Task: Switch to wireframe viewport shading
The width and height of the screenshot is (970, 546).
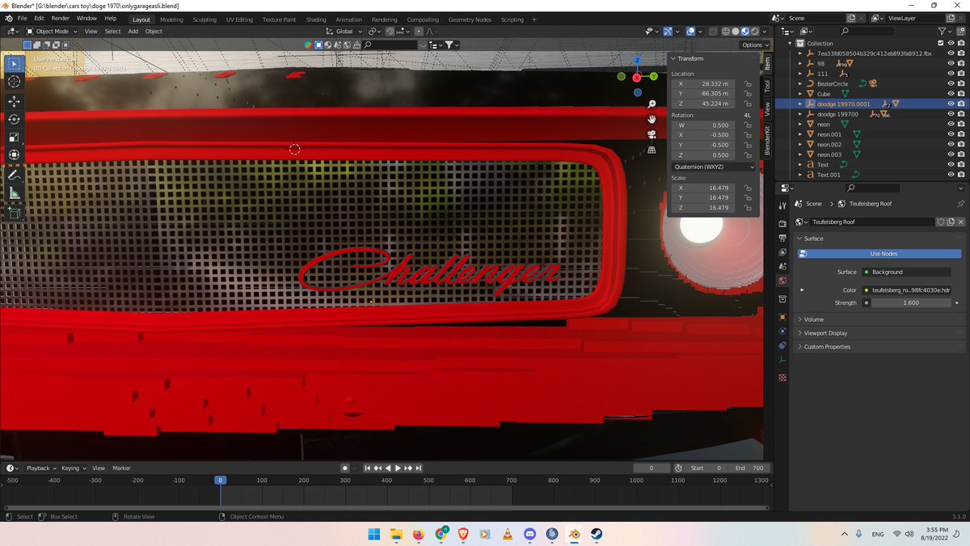Action: [725, 32]
